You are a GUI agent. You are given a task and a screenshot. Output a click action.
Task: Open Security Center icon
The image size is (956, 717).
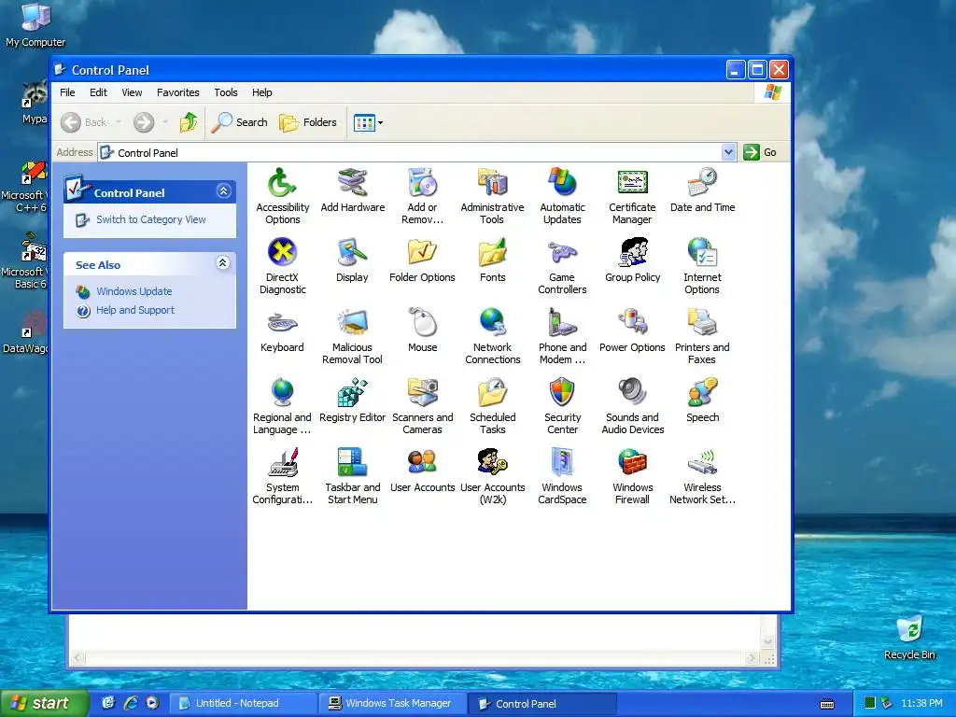point(562,405)
